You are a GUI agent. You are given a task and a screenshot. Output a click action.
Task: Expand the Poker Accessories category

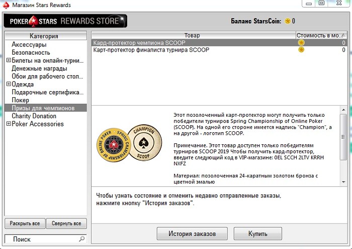[8, 124]
